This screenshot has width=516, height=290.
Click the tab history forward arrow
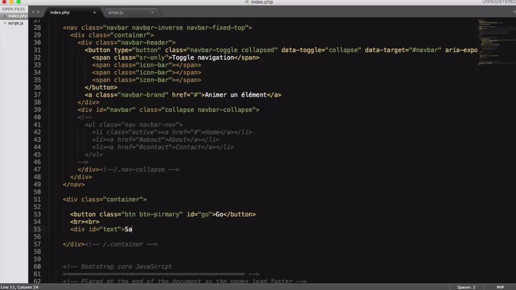(38, 12)
